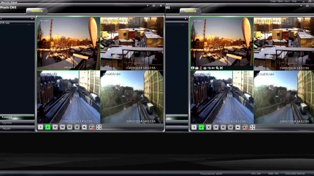Screen dimensions: 314x176
Task: Open Просмотр tab in left window
Action: point(37,11)
